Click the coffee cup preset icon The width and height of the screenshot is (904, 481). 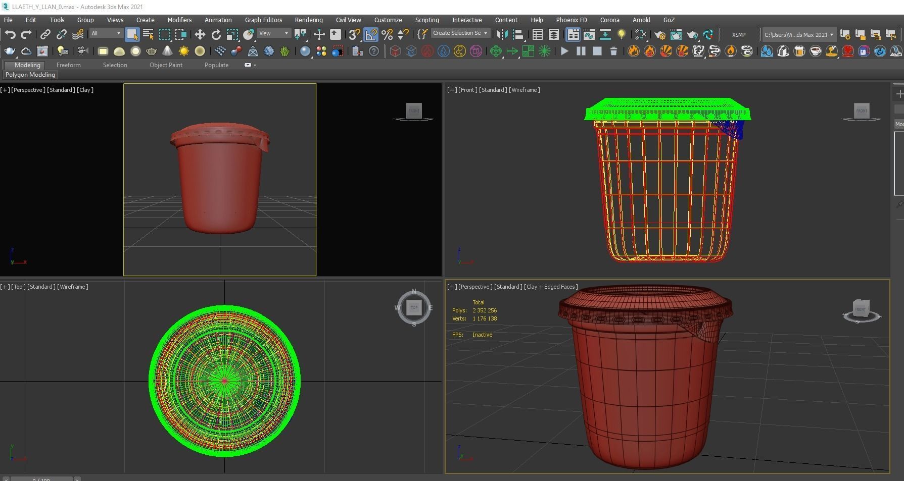pyautogui.click(x=816, y=51)
